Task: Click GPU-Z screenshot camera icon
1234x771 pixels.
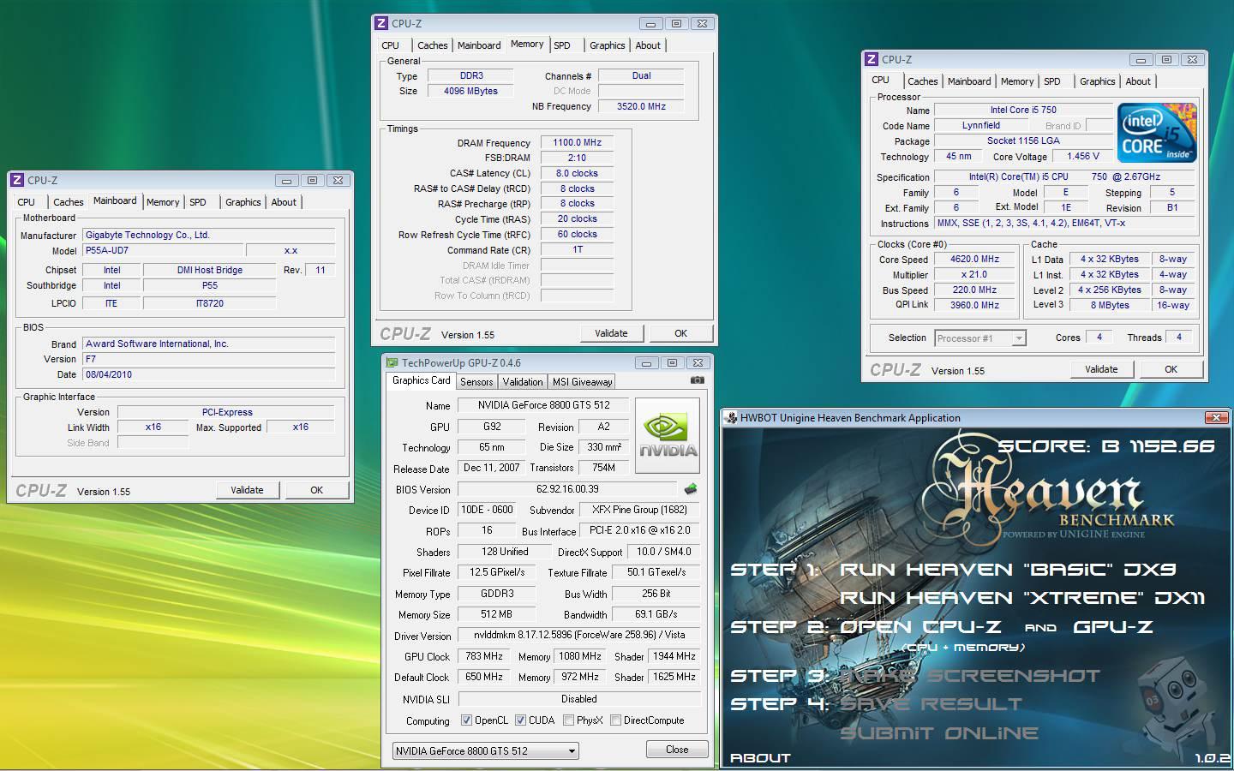Action: pyautogui.click(x=698, y=380)
